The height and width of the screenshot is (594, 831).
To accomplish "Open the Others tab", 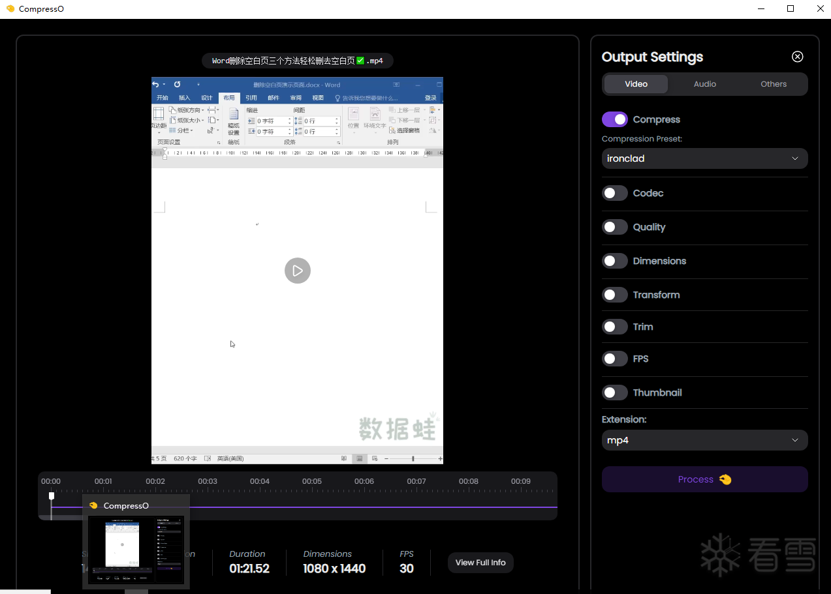I will pyautogui.click(x=773, y=84).
